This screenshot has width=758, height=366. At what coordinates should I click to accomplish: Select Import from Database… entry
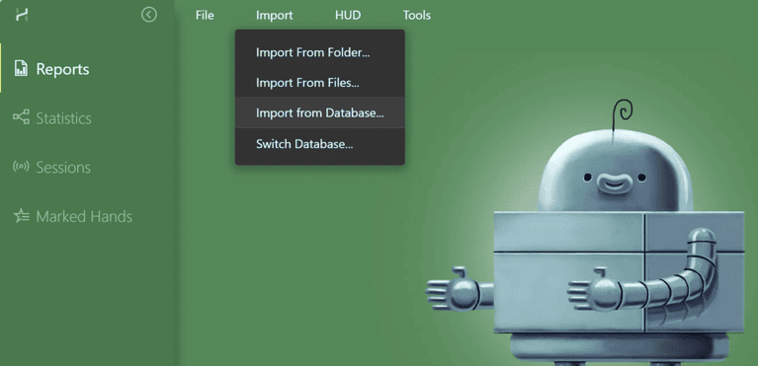[x=319, y=113]
